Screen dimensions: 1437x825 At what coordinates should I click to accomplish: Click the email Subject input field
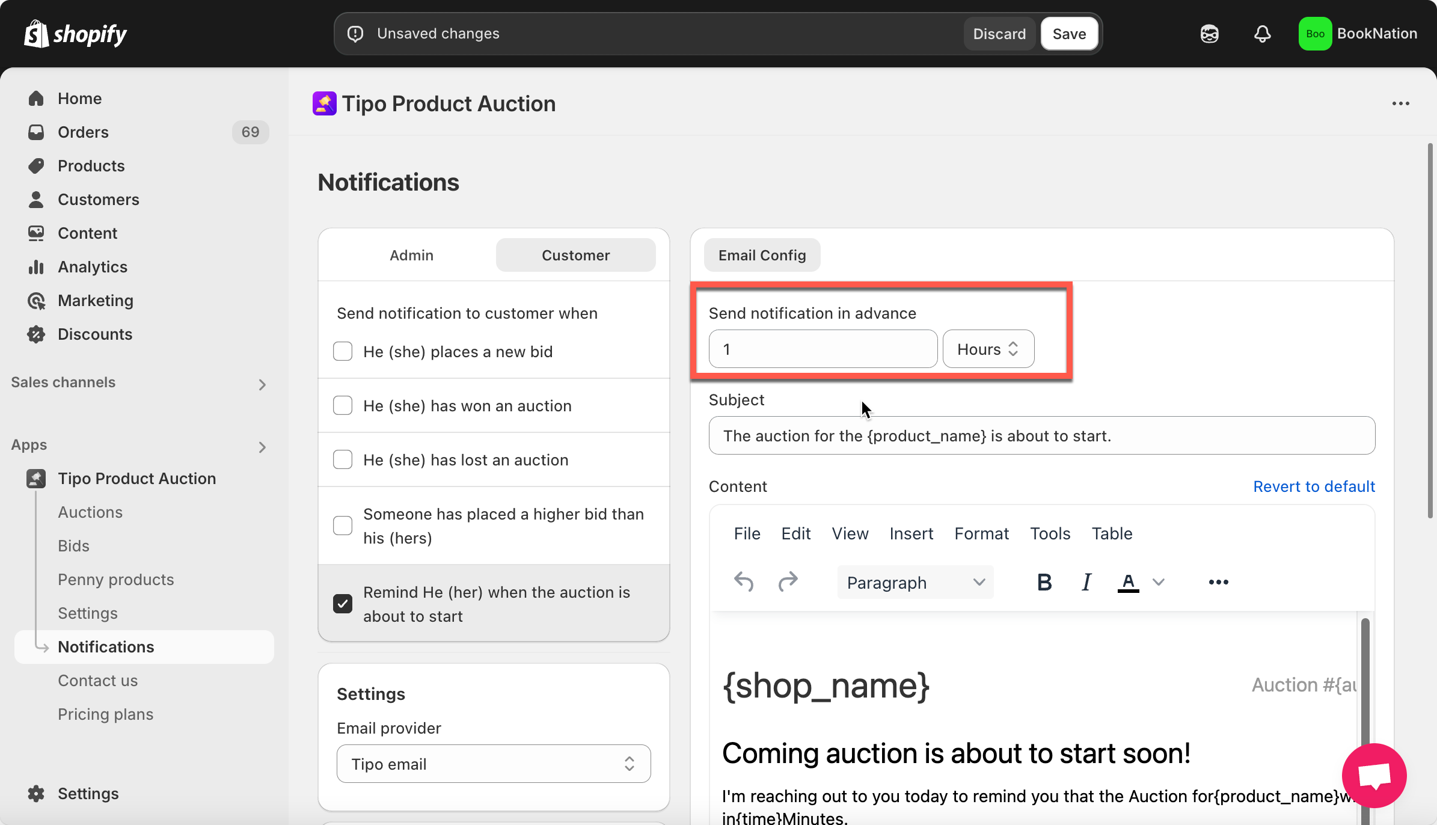[1041, 436]
